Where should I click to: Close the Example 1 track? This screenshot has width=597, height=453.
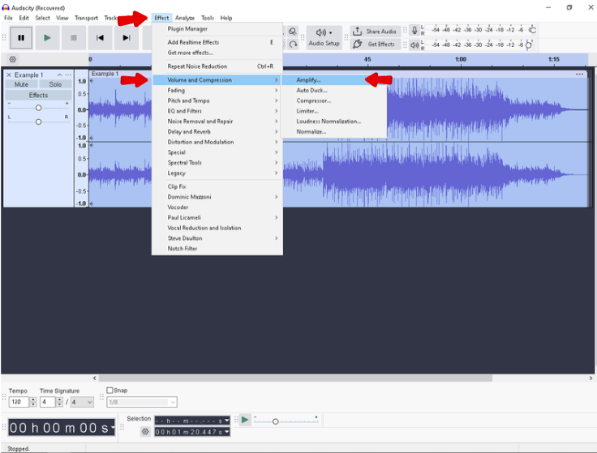(x=9, y=75)
